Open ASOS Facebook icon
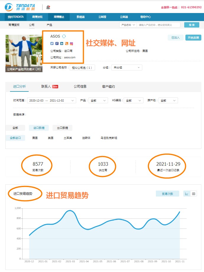Image resolution: width=204 pixels, height=272 pixels. tap(57, 44)
